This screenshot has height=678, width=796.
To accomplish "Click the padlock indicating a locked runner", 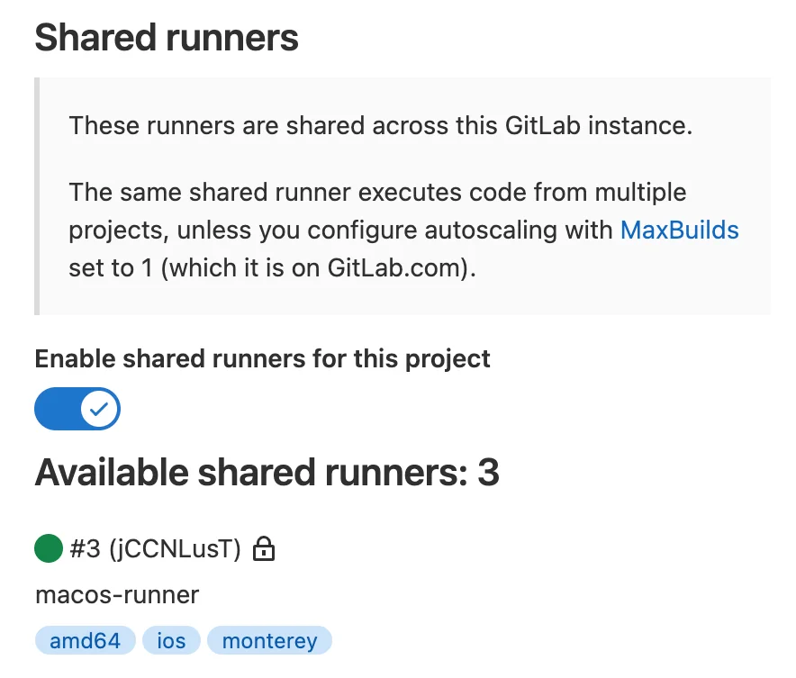I will click(265, 548).
